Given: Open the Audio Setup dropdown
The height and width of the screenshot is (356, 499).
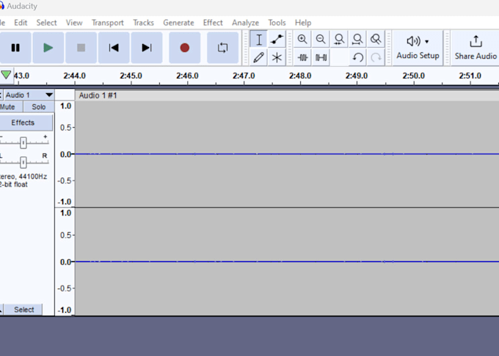Looking at the screenshot, I should tap(418, 48).
